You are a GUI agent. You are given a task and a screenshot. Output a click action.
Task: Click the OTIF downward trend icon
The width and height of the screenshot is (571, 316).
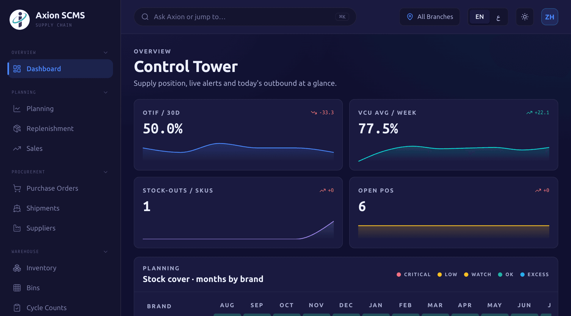(314, 112)
